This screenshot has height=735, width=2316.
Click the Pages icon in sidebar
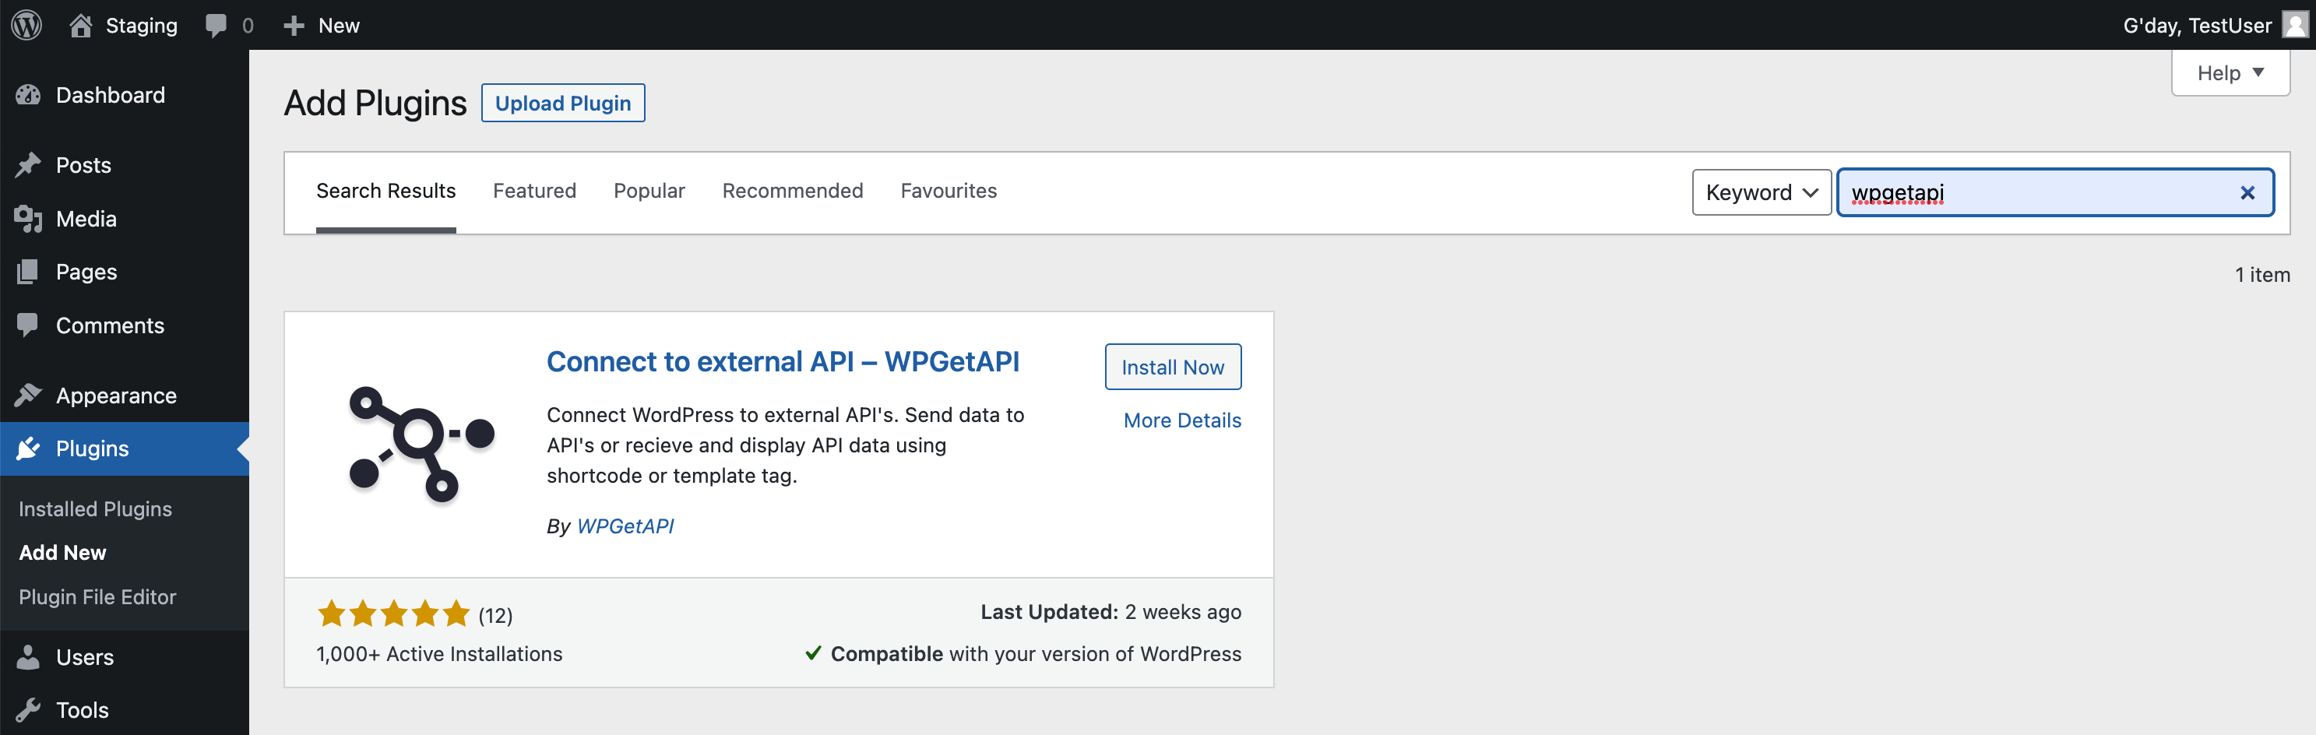[x=28, y=272]
